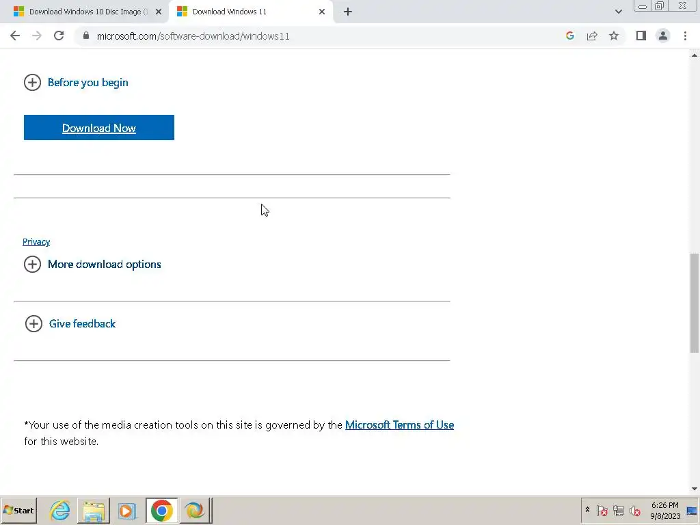This screenshot has height=525, width=700.
Task: Show hidden system tray icons
Action: (x=587, y=510)
